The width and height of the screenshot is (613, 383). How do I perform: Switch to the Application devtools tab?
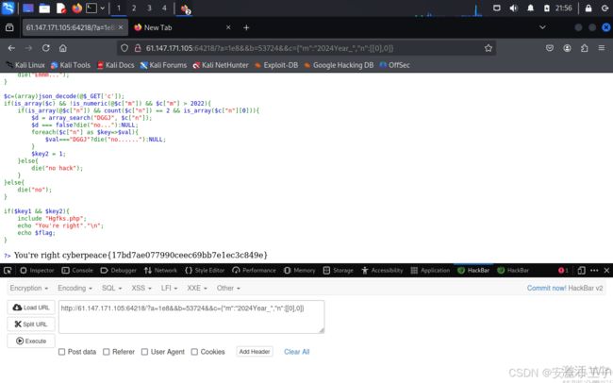430,271
